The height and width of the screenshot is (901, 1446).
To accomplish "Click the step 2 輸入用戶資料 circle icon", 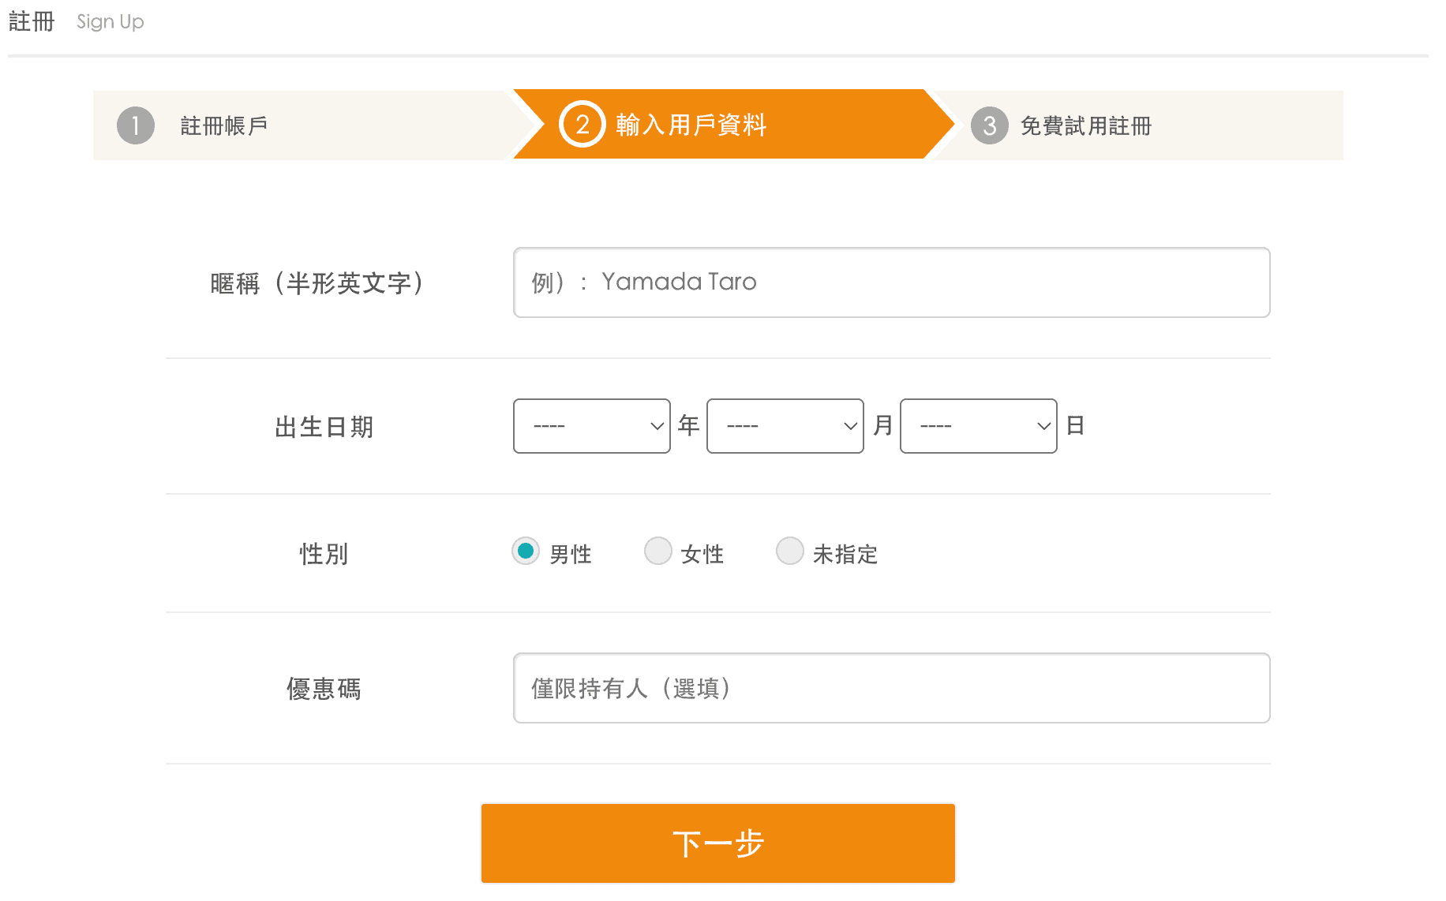I will [x=582, y=125].
